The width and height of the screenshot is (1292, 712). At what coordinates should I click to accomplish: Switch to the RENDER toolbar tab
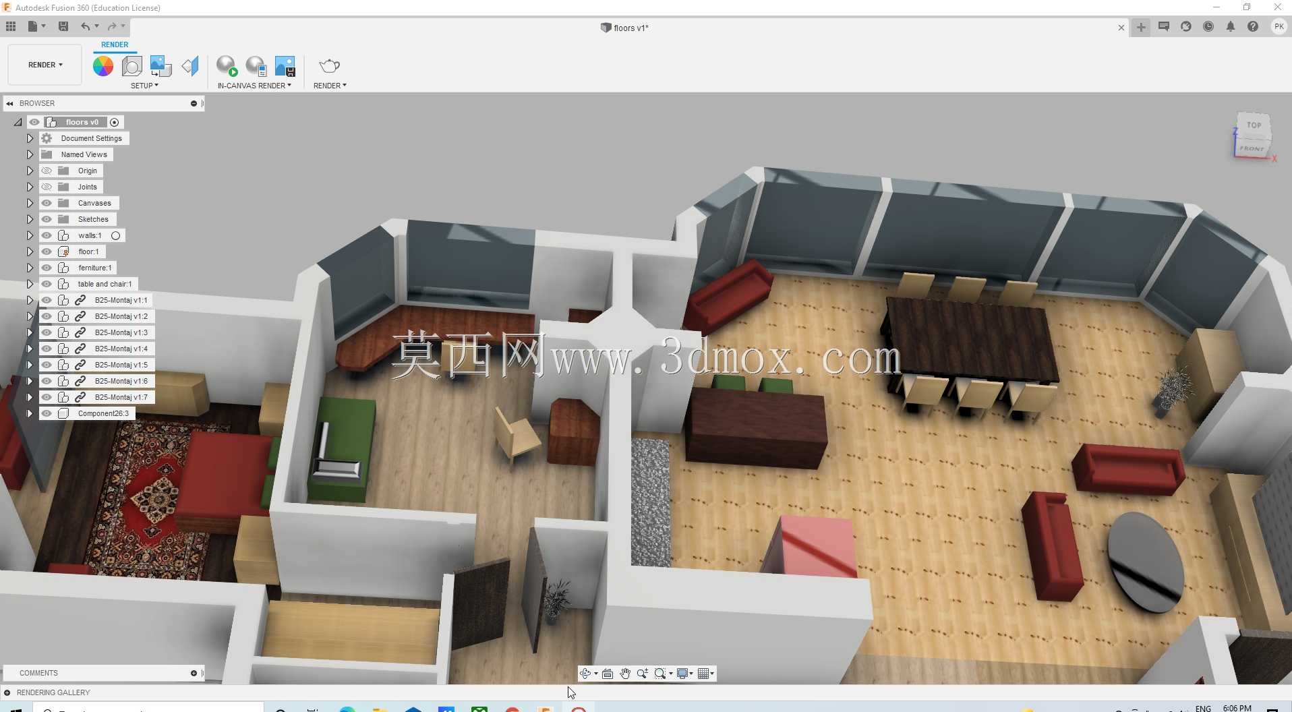coord(115,44)
